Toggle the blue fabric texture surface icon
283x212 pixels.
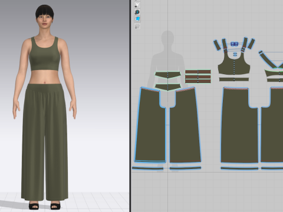[x=137, y=19]
